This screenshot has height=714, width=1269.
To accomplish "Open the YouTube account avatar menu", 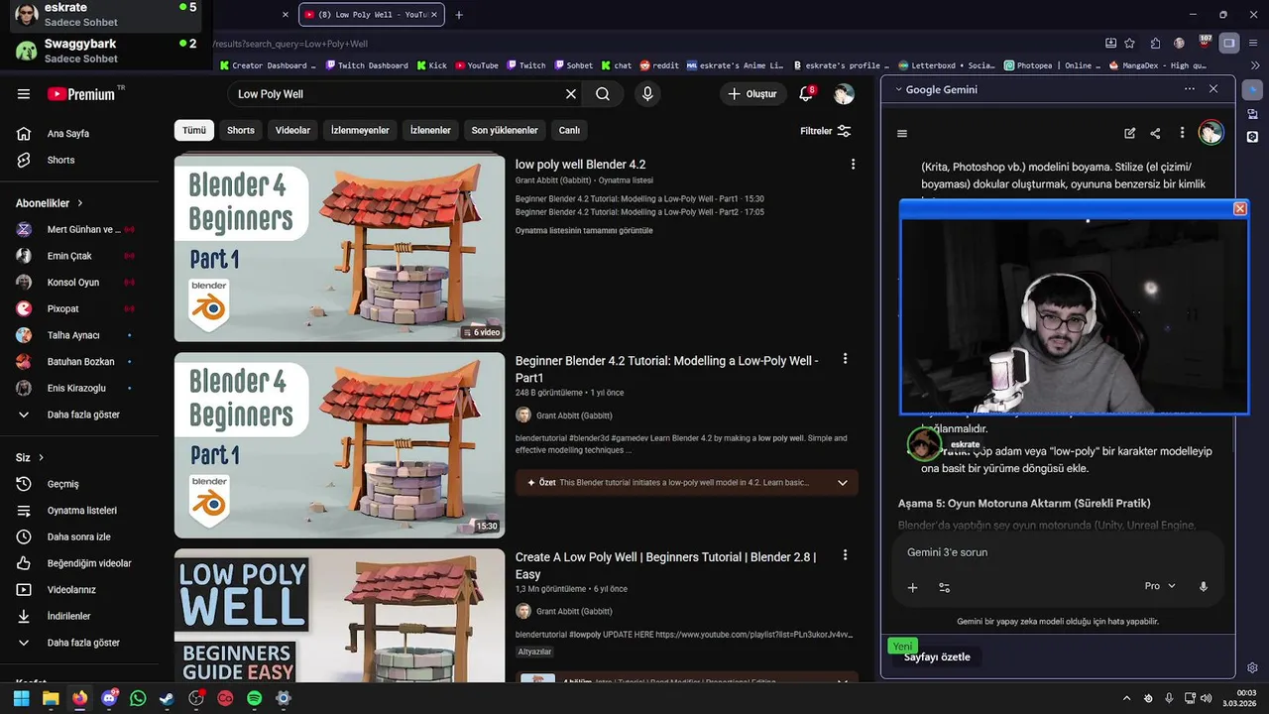I will [844, 94].
